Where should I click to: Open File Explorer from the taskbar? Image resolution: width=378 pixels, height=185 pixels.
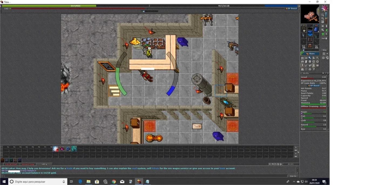point(88,181)
